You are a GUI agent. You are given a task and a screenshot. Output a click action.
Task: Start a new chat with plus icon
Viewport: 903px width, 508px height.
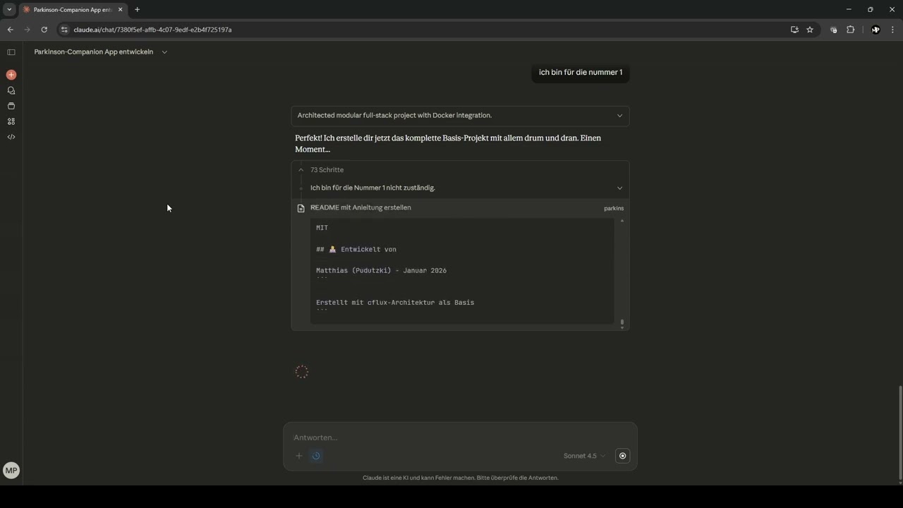point(11,75)
